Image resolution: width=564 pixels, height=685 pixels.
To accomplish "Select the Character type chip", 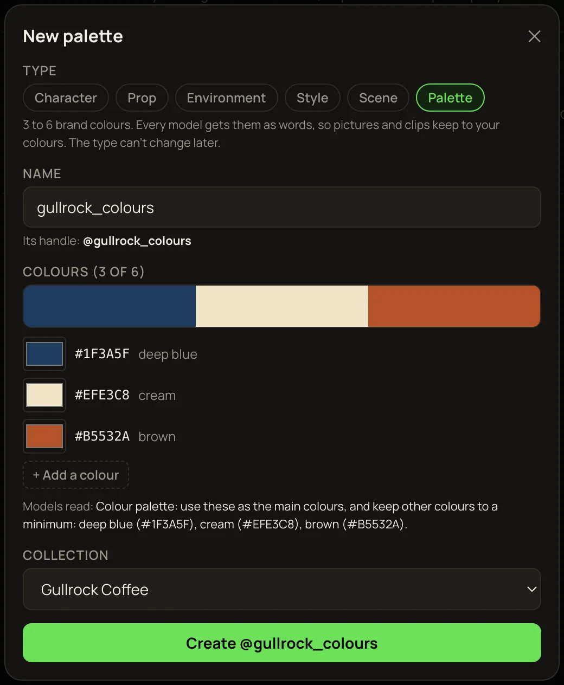I will (x=66, y=98).
